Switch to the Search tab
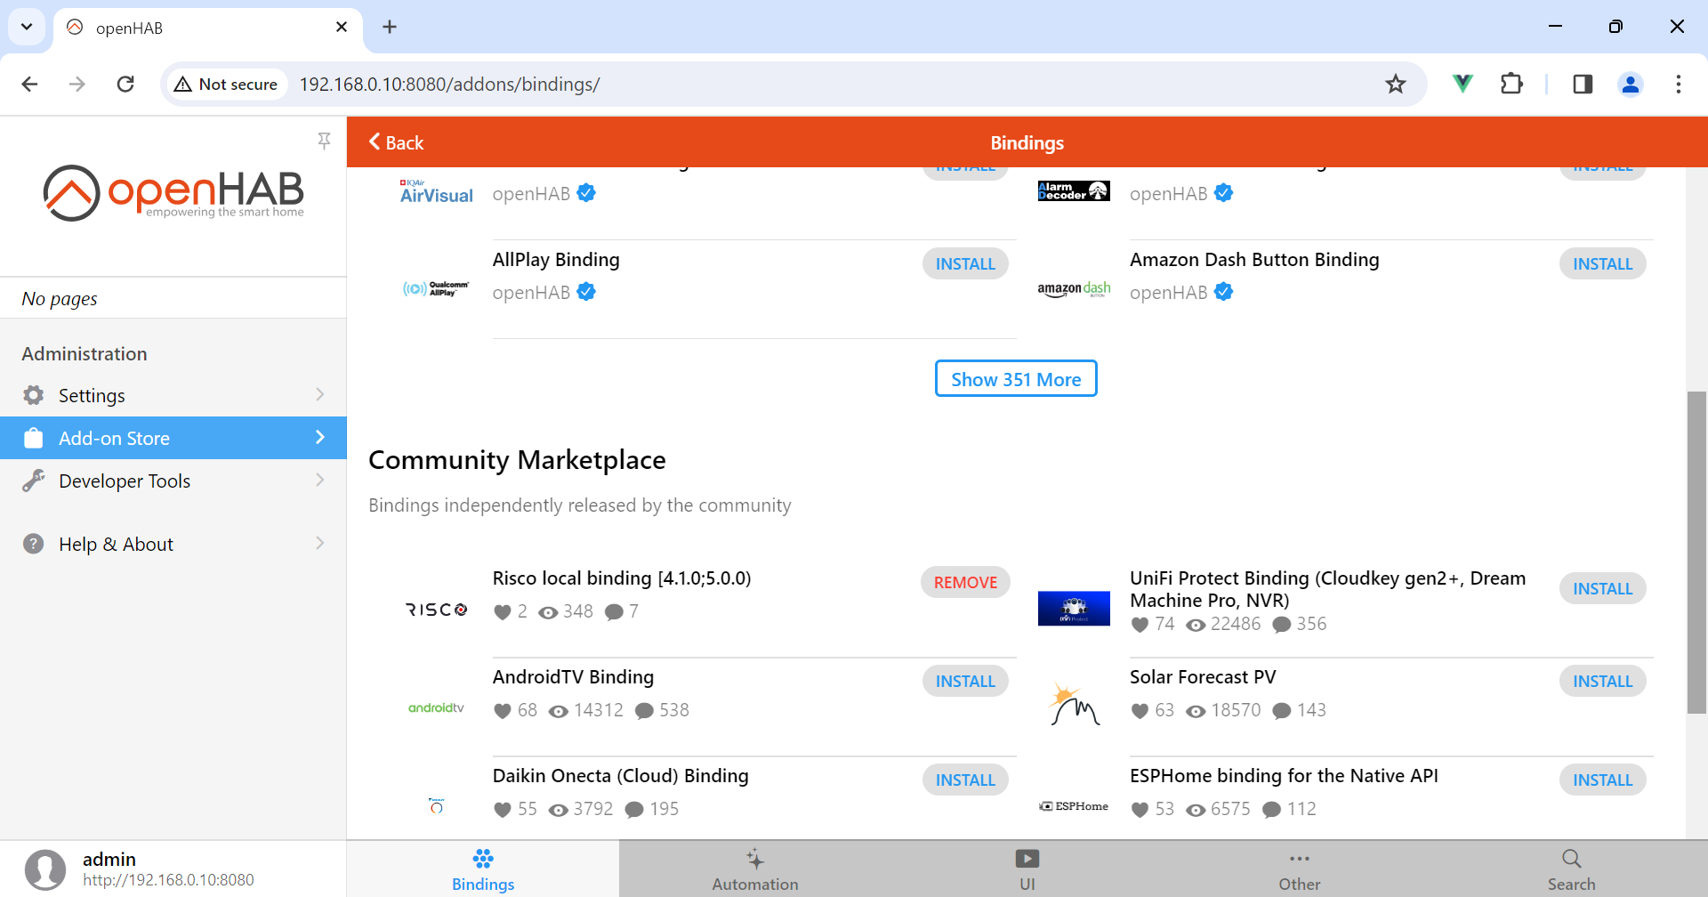Image resolution: width=1708 pixels, height=897 pixels. [1571, 869]
